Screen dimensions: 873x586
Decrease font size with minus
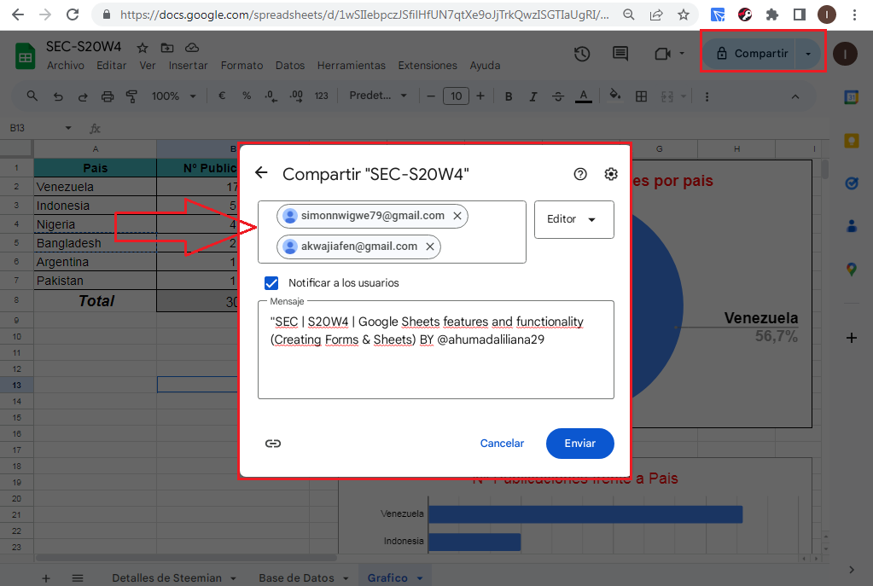[x=430, y=96]
